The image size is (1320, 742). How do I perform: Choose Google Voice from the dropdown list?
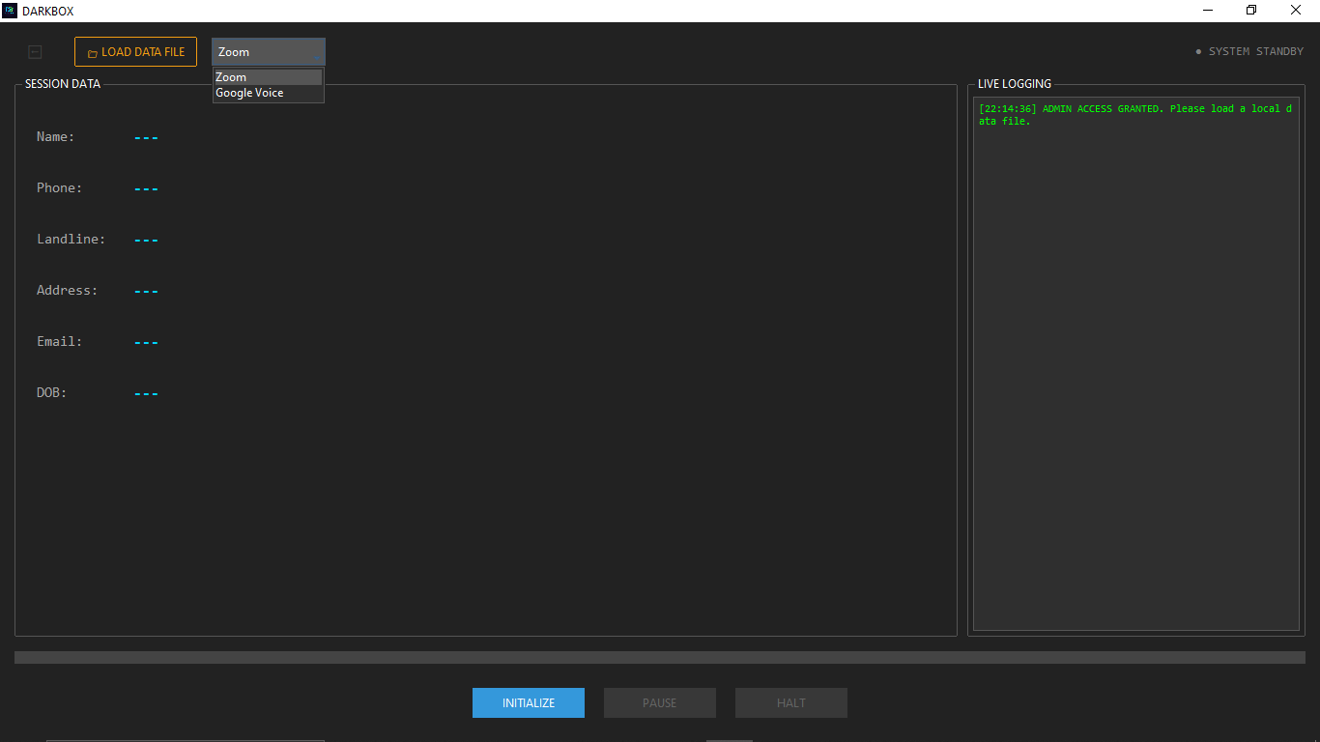pos(269,93)
